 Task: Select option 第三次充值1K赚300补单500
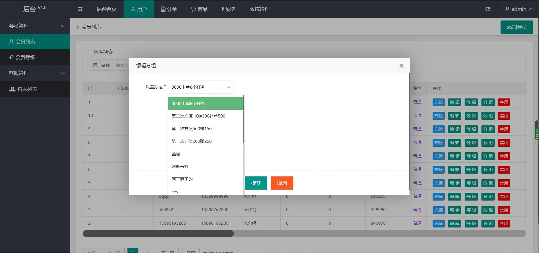(x=198, y=116)
